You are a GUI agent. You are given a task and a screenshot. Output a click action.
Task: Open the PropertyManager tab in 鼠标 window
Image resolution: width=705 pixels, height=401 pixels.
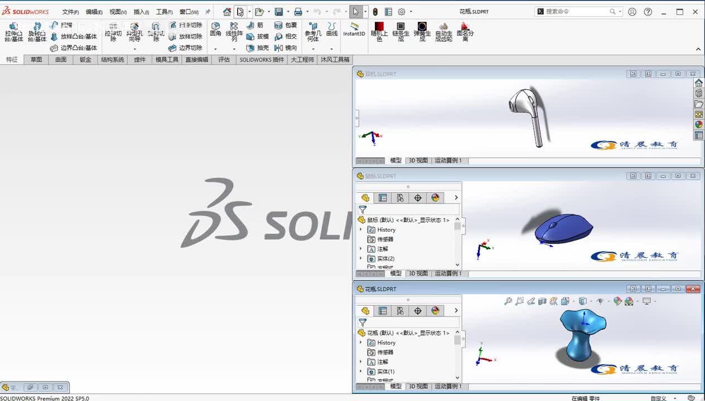click(x=383, y=198)
